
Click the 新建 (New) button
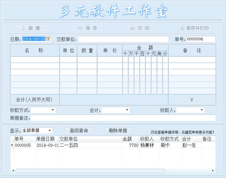coord(30,28)
